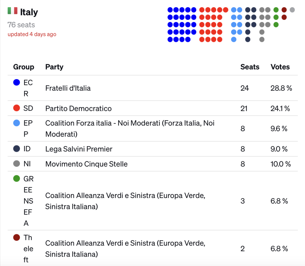Sort by the Votes column header
The width and height of the screenshot is (305, 266).
click(x=280, y=67)
